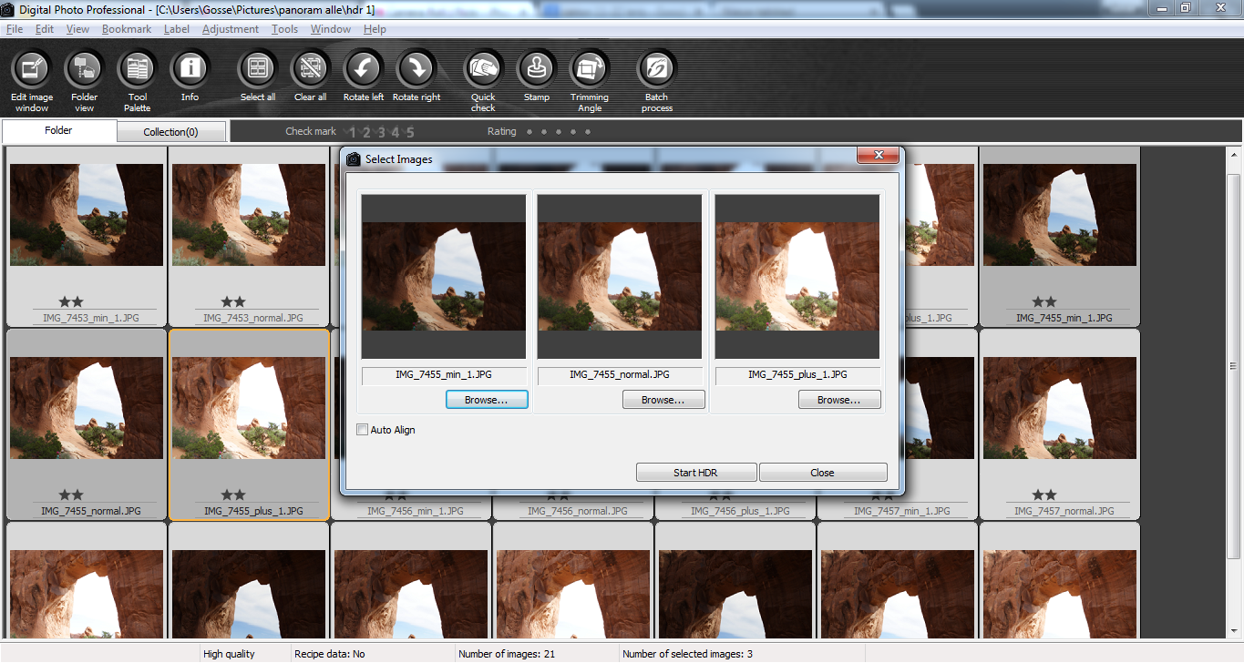Click the Clear all toolbar icon

[x=311, y=69]
